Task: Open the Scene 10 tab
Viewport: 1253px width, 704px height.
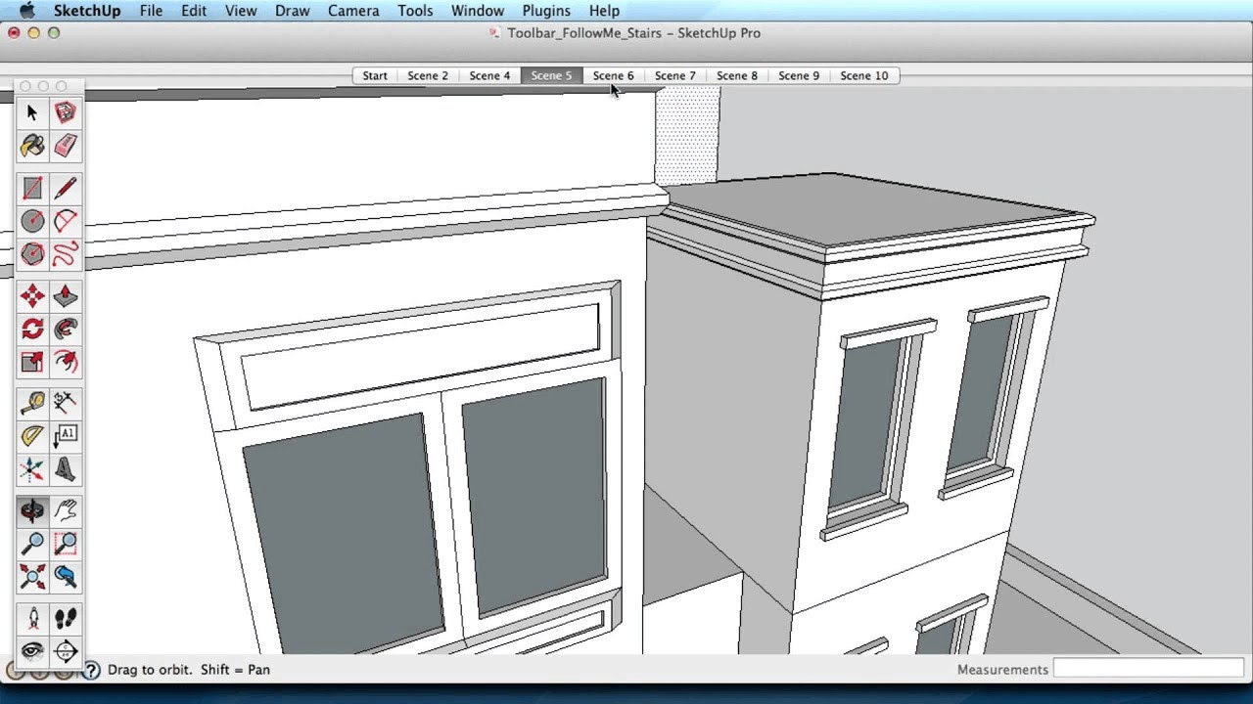Action: [x=864, y=75]
